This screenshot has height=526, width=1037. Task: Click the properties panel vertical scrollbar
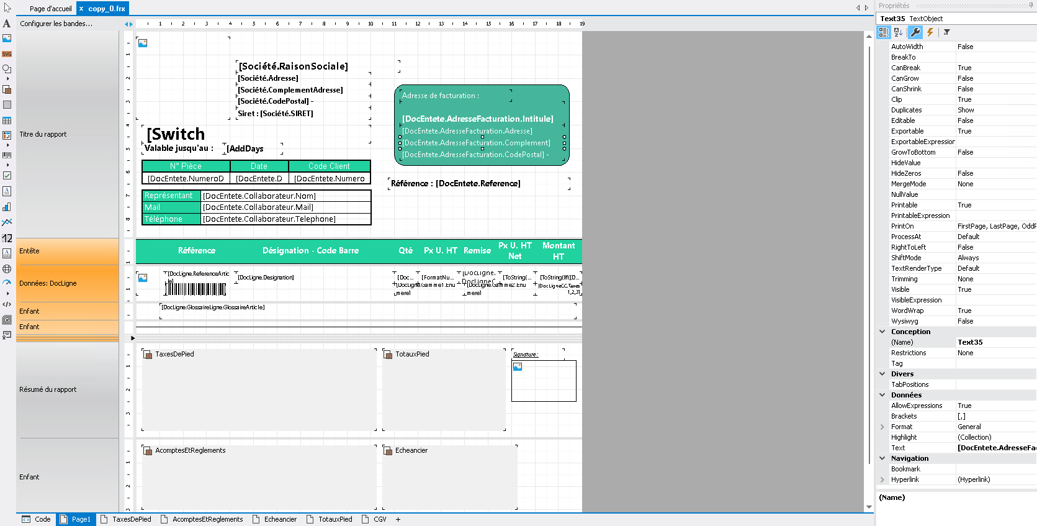pos(869,248)
